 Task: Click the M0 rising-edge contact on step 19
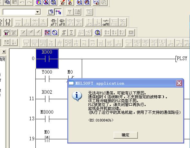pos(47,136)
